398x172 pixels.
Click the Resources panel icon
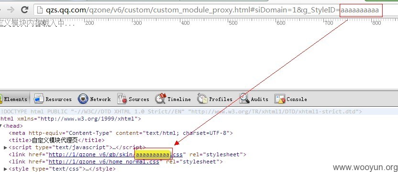[39, 99]
